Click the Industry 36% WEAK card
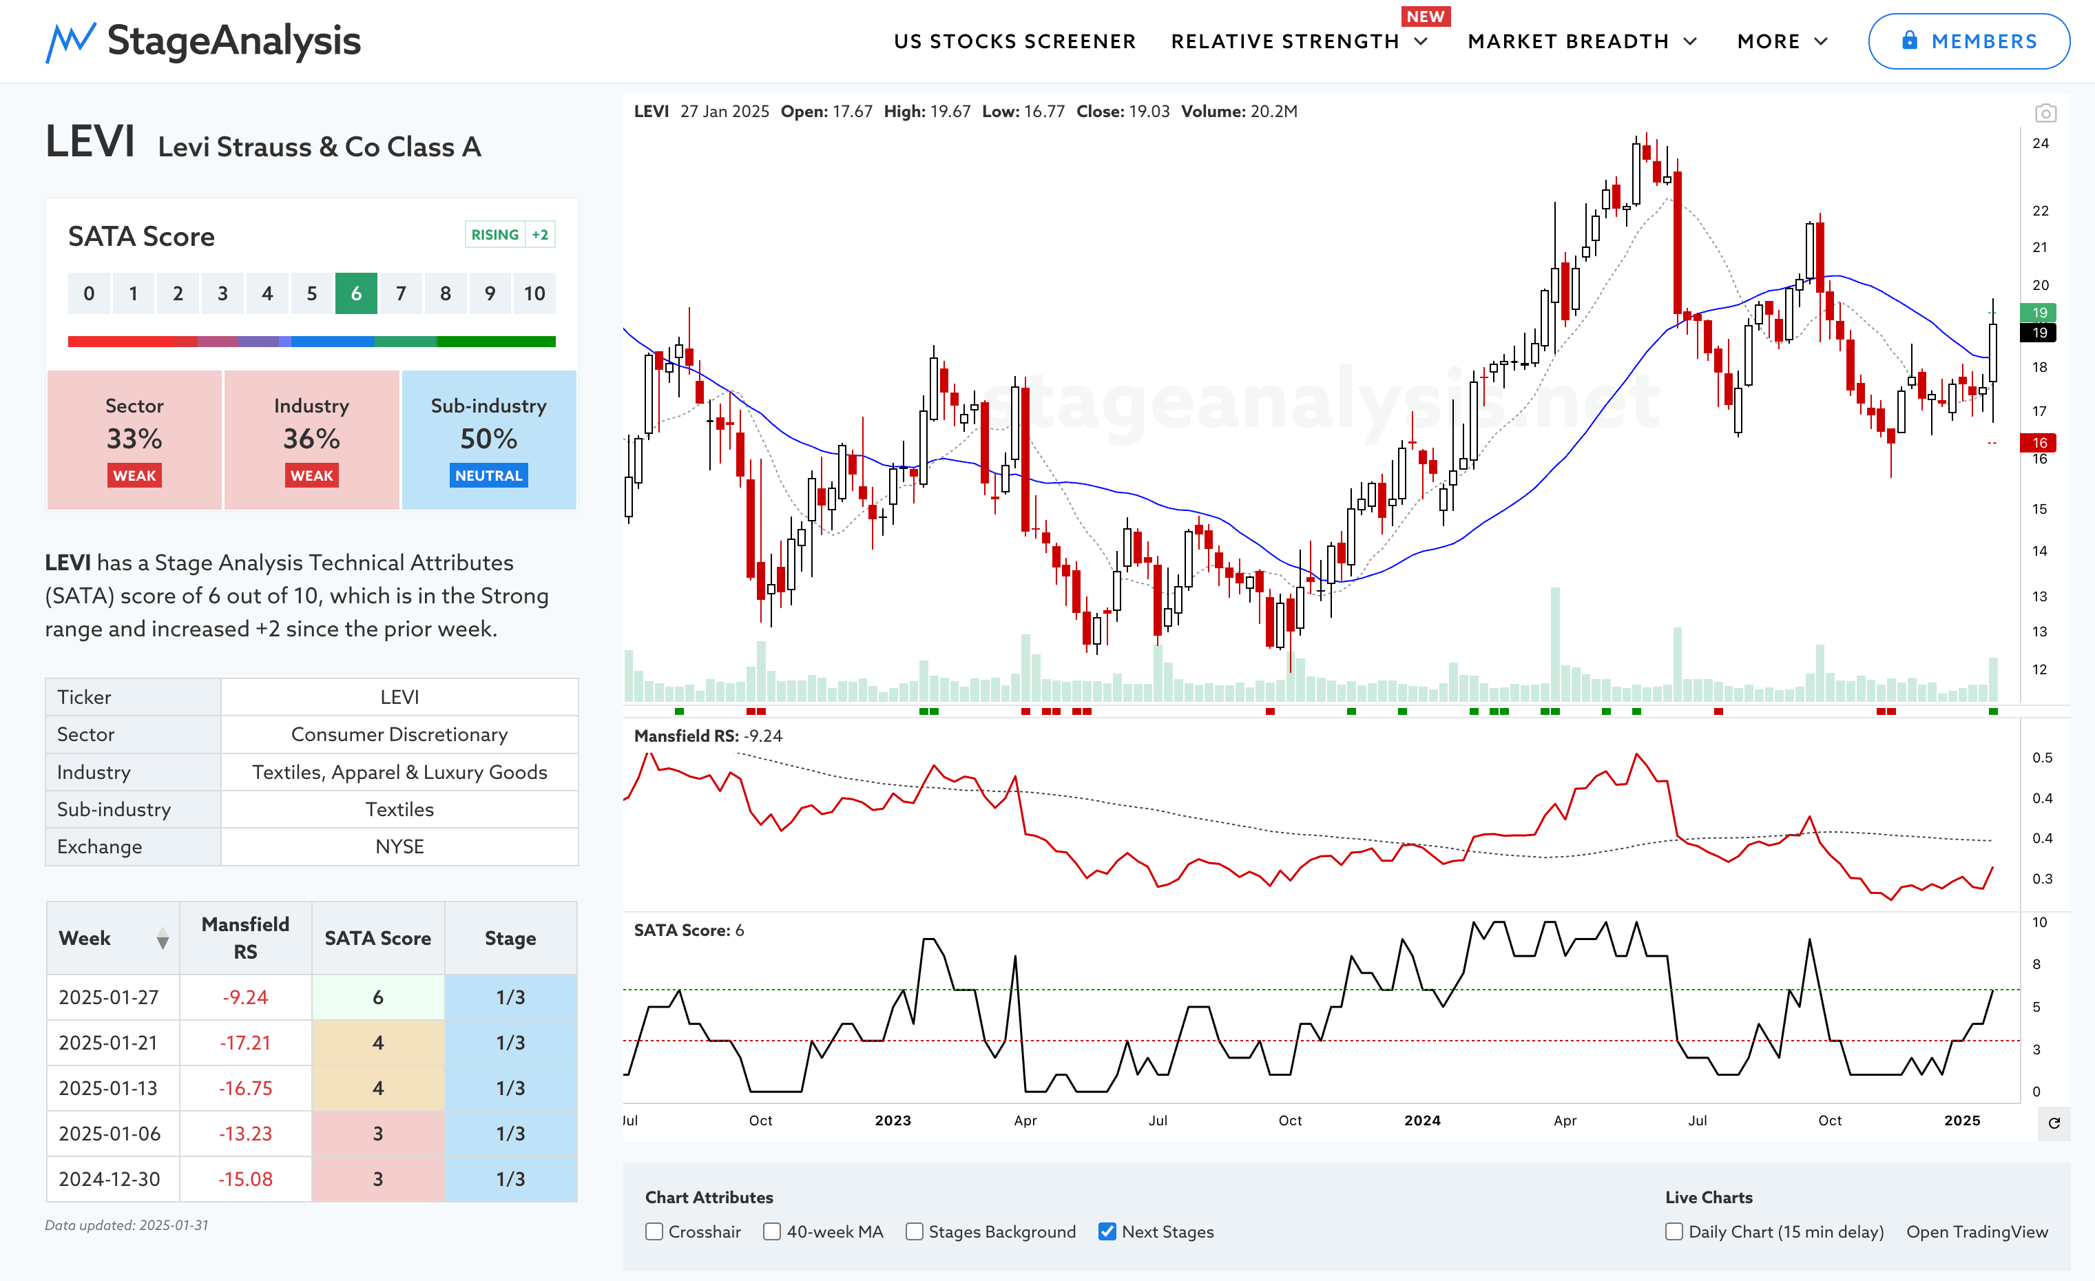This screenshot has height=1281, width=2095. (x=311, y=439)
